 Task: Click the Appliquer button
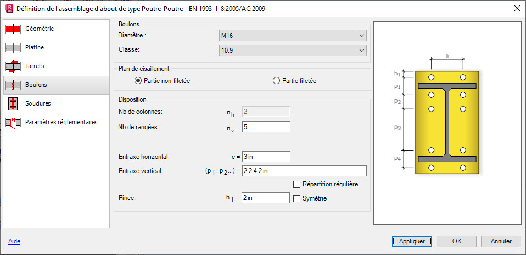tap(412, 241)
